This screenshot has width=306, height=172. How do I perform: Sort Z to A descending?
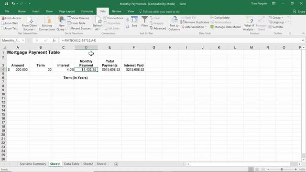[x=128, y=26]
